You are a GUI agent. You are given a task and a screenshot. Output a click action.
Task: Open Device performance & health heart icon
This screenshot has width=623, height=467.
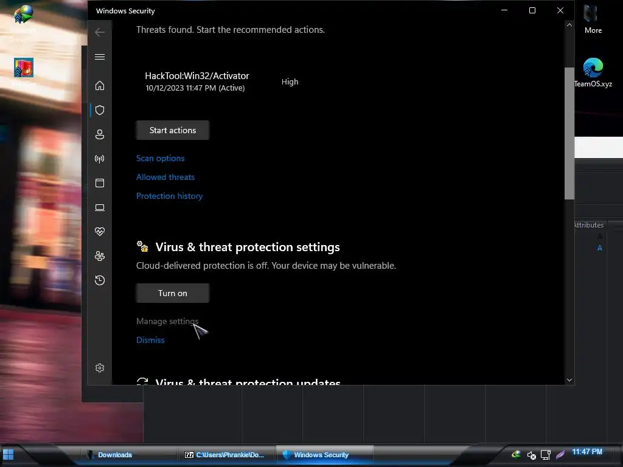[x=100, y=232]
